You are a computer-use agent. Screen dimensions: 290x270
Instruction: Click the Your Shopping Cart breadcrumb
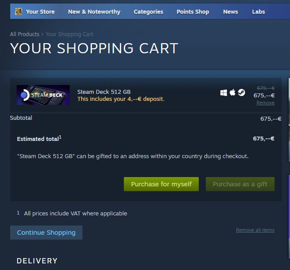tap(69, 34)
